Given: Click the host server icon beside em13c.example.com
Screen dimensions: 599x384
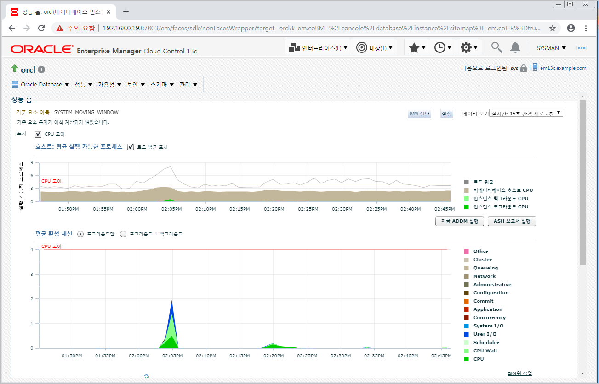Looking at the screenshot, I should pyautogui.click(x=535, y=67).
